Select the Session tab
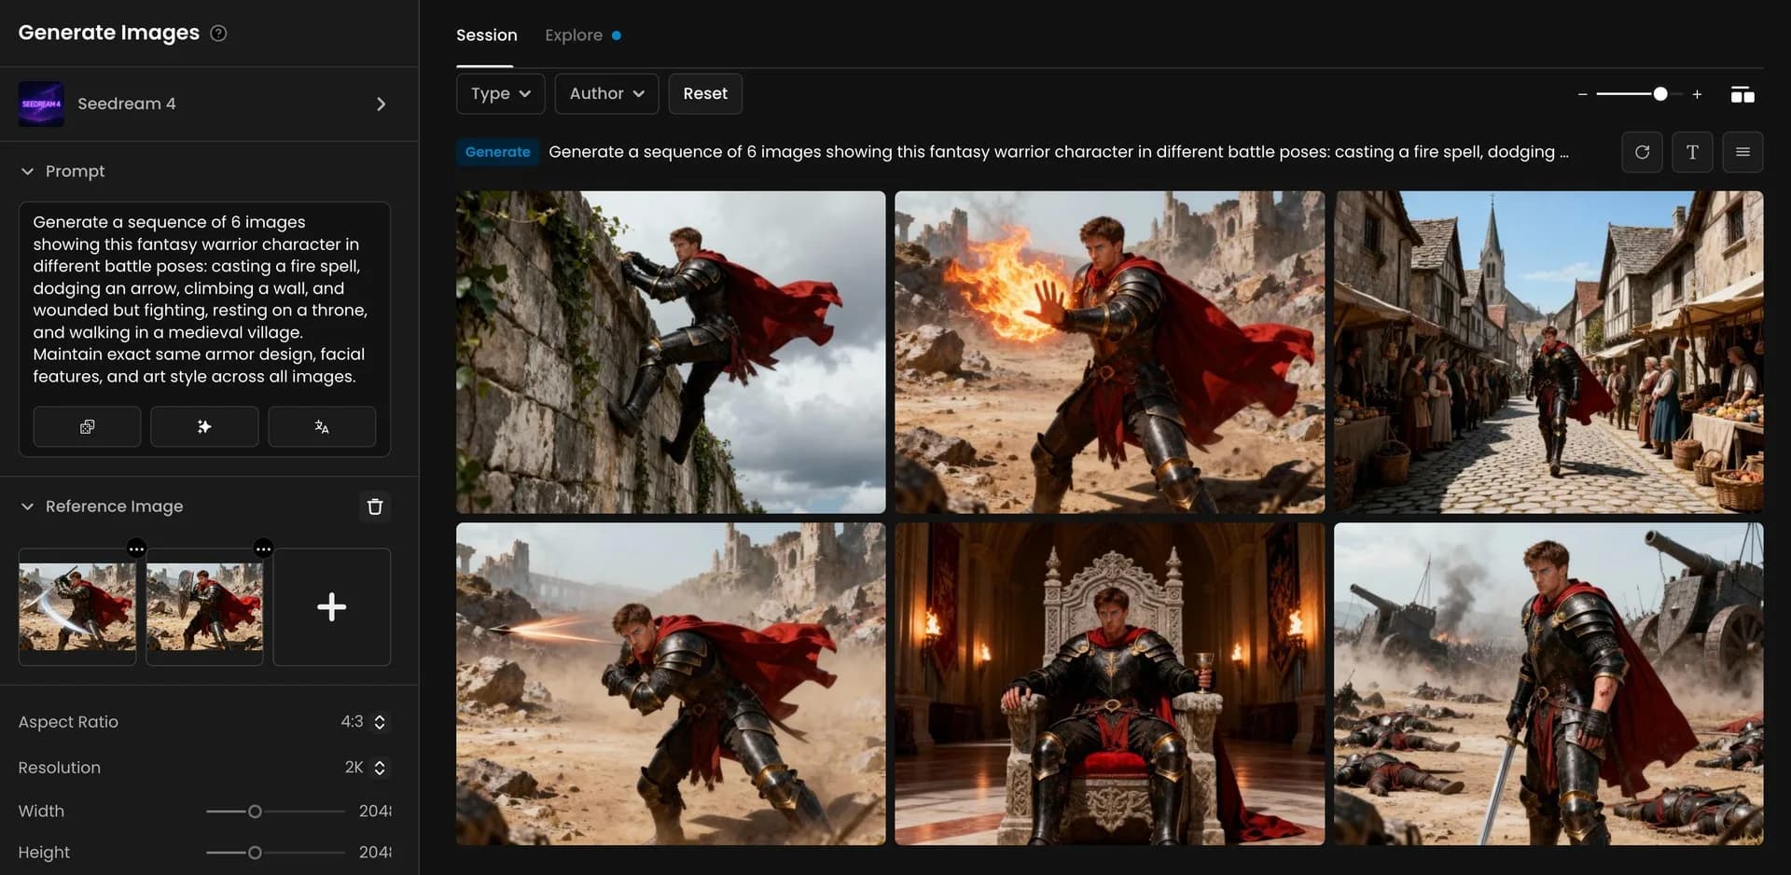Screen dimensions: 1791x875 click(x=486, y=35)
